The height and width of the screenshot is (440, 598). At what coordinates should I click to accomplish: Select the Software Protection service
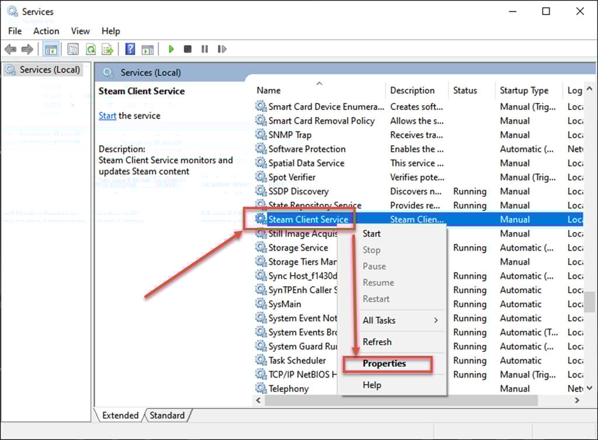point(418,149)
